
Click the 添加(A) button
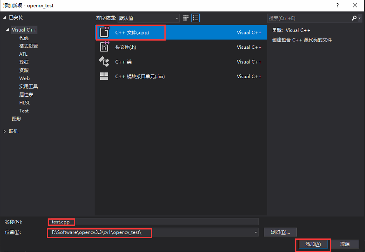point(313,244)
